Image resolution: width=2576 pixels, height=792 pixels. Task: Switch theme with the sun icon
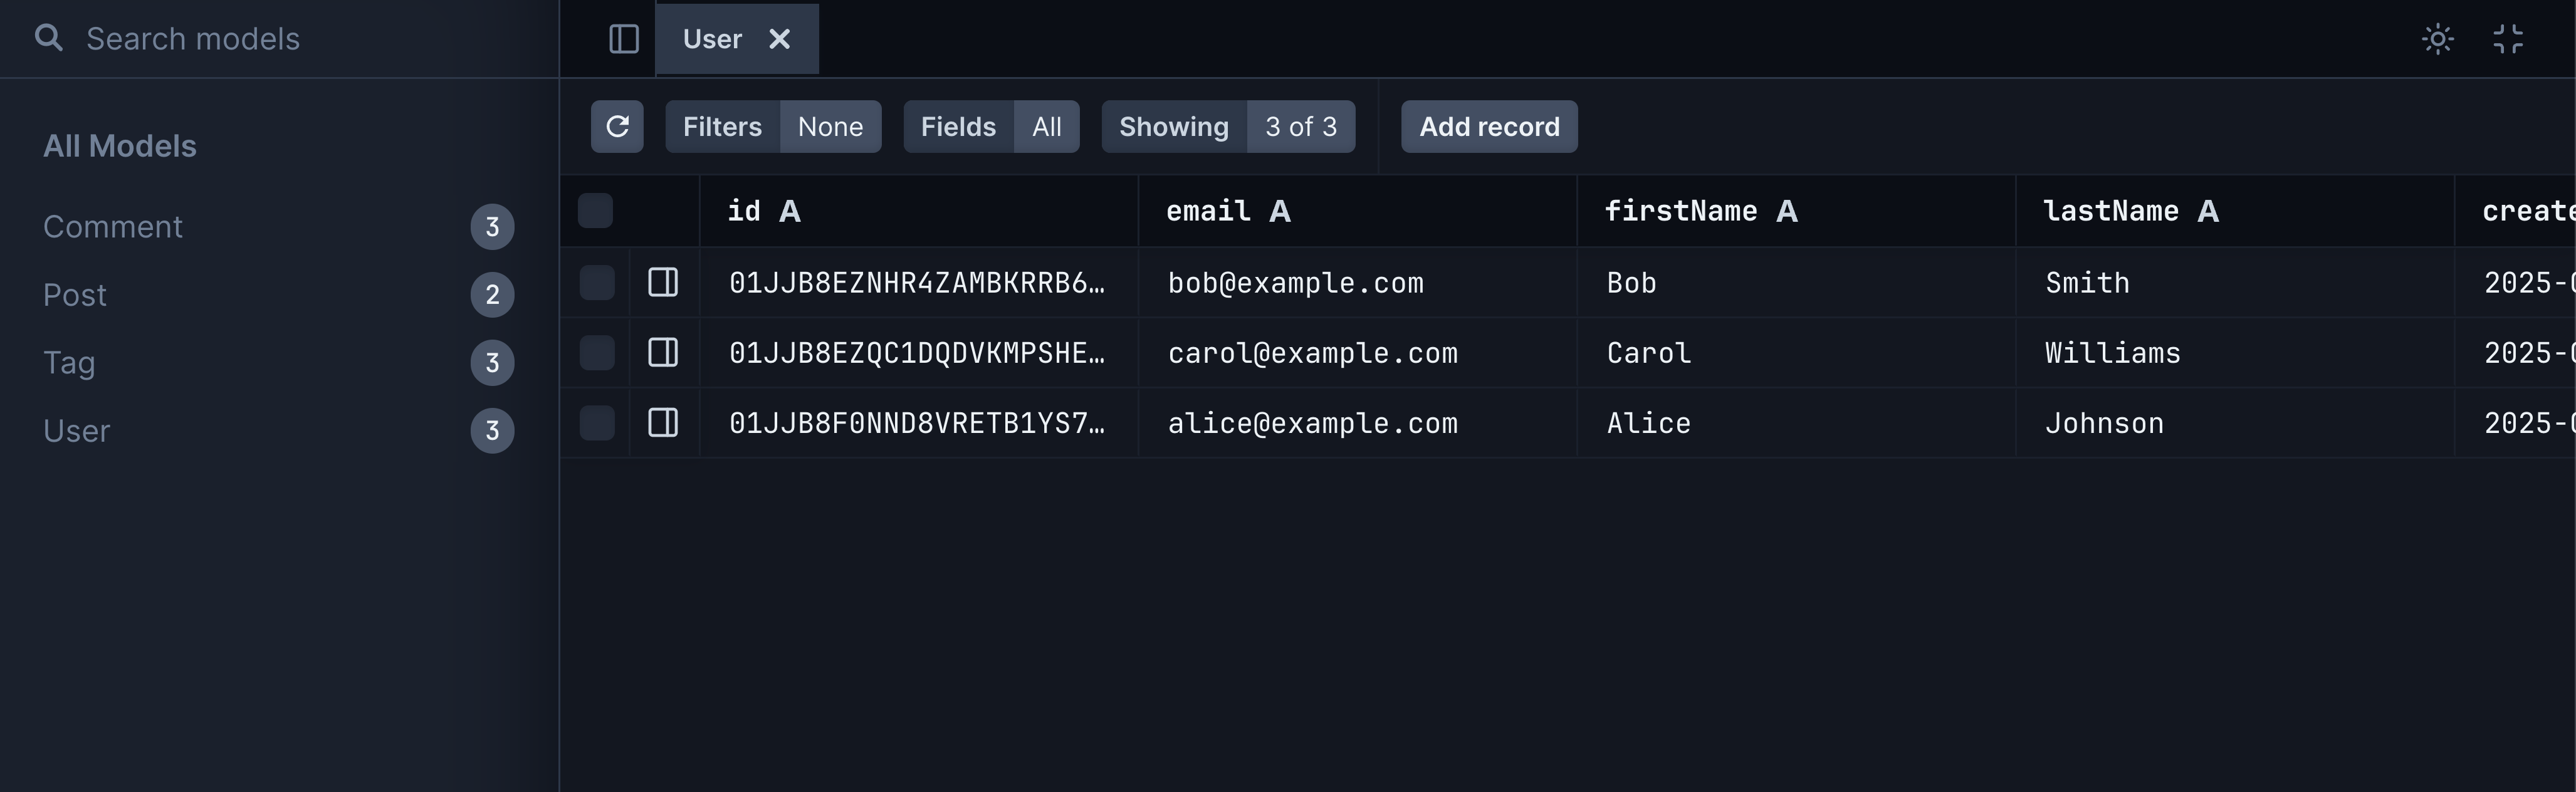point(2437,39)
